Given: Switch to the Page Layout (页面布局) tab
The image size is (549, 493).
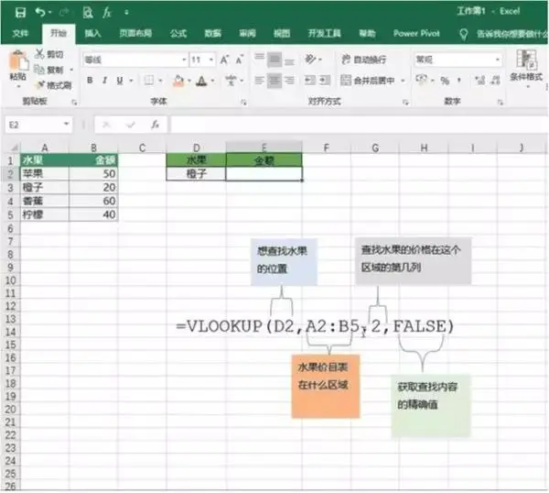Looking at the screenshot, I should [135, 34].
